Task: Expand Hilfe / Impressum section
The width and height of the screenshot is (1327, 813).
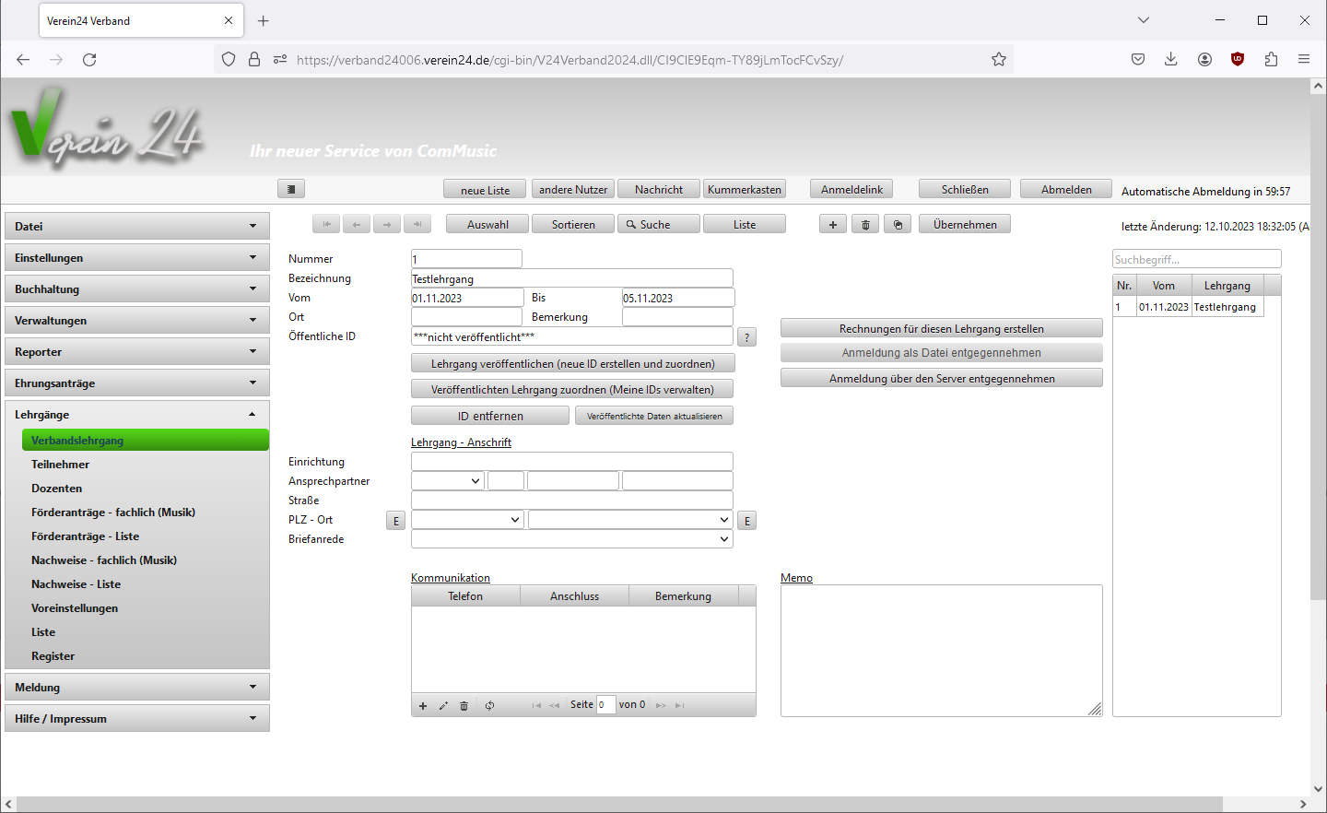Action: [137, 718]
